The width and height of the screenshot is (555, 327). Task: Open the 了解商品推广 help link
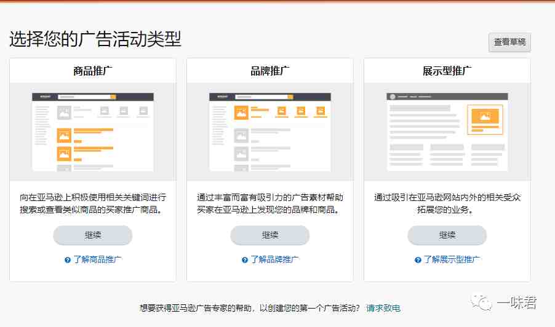[x=97, y=259]
